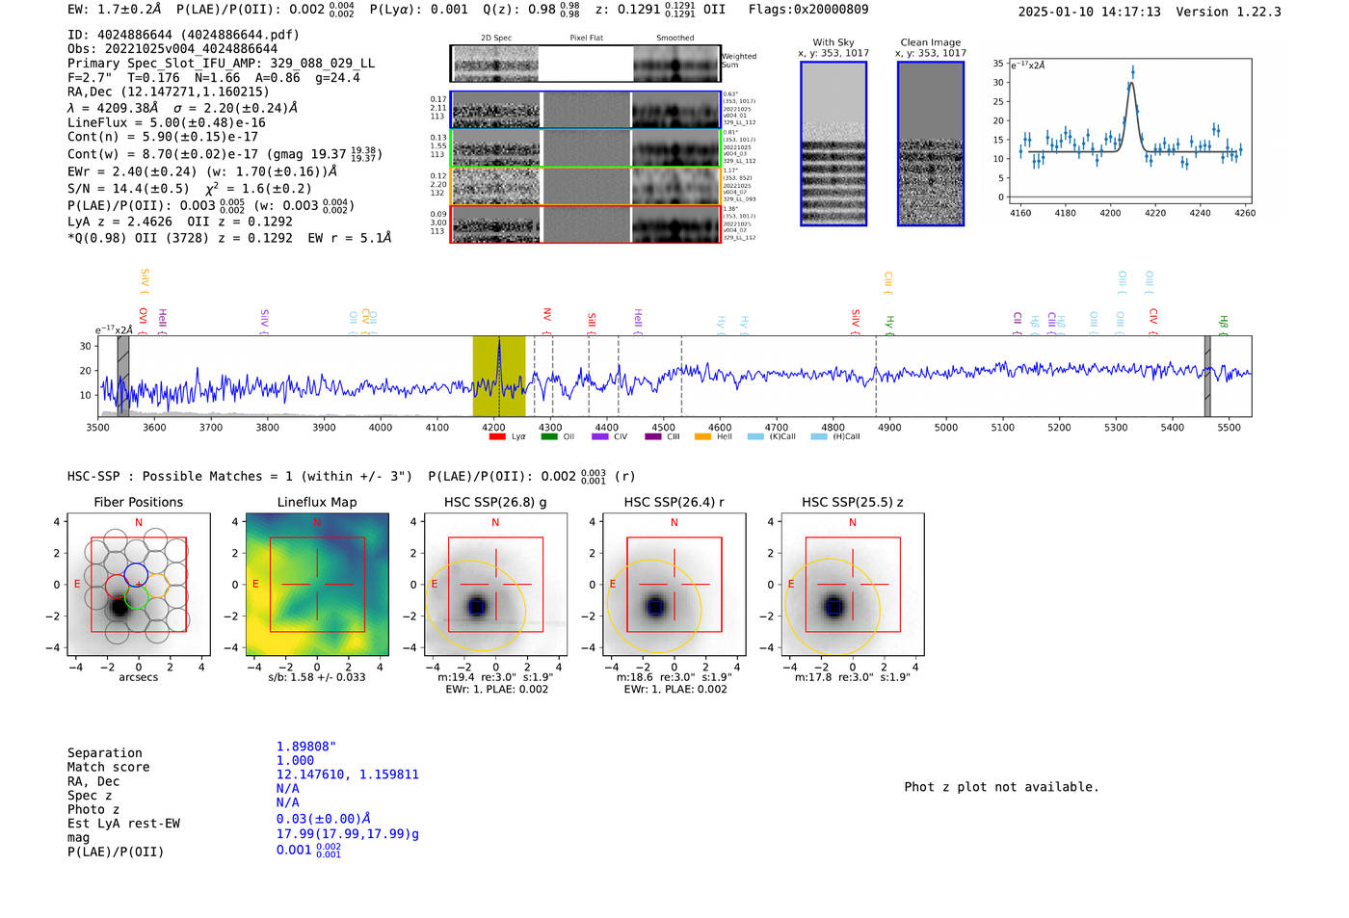Click the CIII legend swatch
Viewport: 1349px width, 918px height.
coord(652,436)
